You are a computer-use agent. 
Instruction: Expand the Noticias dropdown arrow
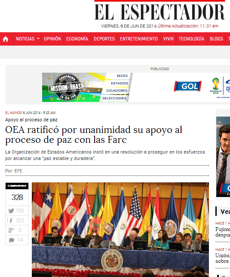pos(38,38)
